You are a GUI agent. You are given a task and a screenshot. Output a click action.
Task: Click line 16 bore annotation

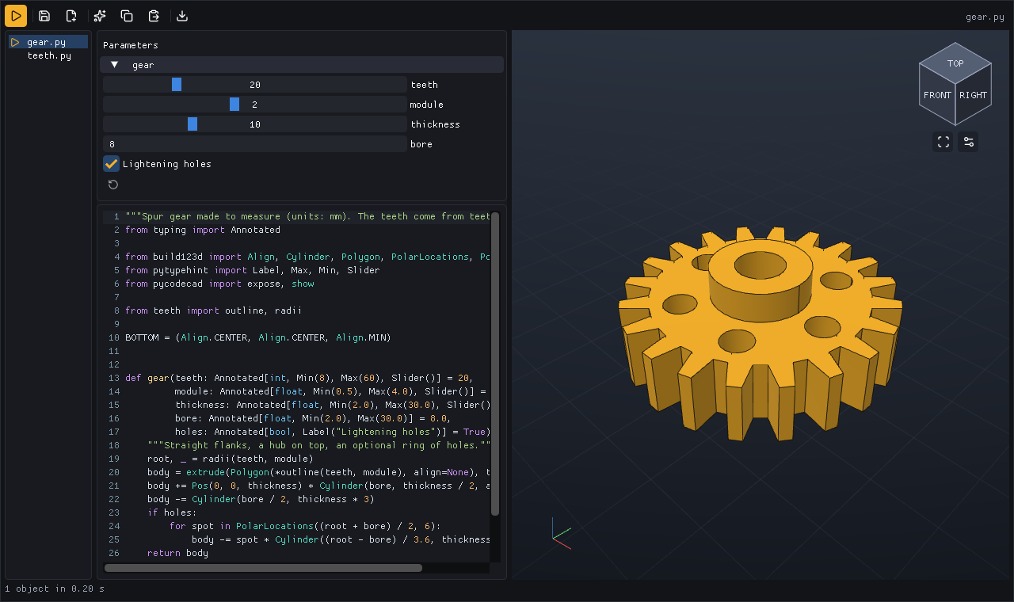(x=312, y=418)
